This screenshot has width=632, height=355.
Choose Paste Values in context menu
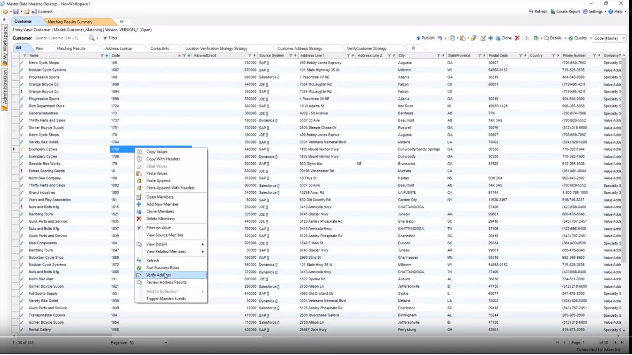click(157, 173)
